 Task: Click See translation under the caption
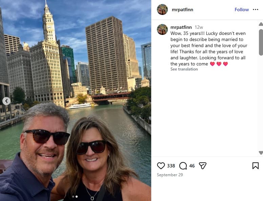(184, 69)
